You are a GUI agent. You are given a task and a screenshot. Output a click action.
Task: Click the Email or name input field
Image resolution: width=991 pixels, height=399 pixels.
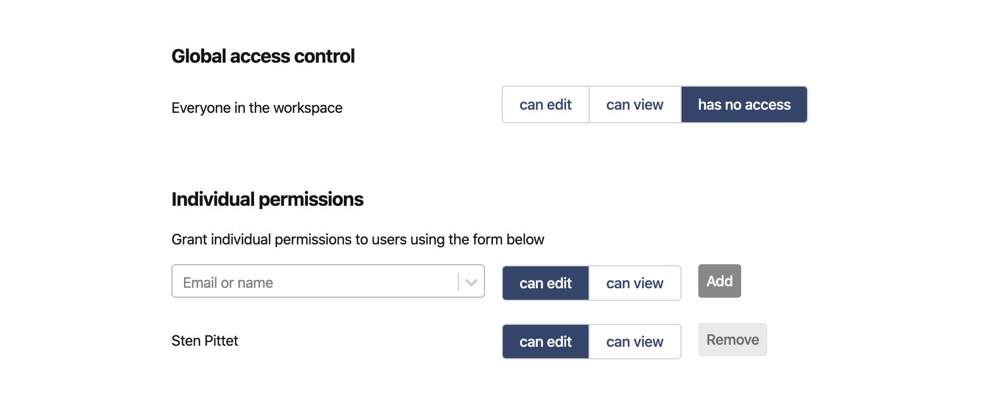tap(314, 283)
